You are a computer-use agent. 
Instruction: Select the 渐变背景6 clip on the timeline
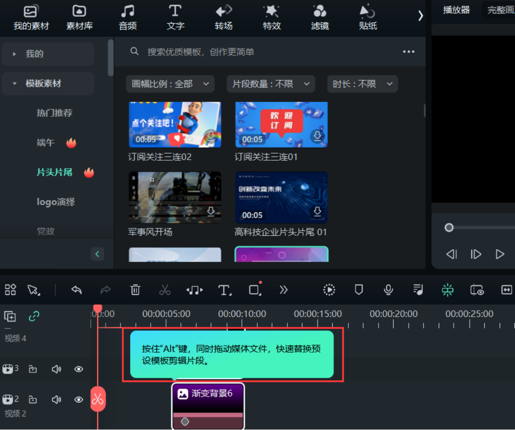pos(208,406)
